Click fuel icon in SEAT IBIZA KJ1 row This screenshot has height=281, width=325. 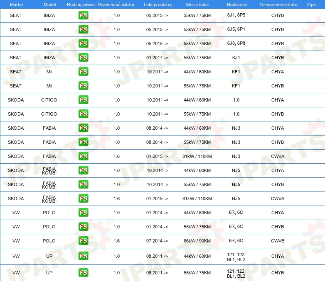pos(83,58)
